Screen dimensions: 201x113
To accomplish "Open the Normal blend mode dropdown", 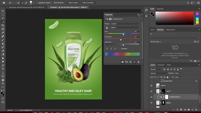I will point(159,73).
